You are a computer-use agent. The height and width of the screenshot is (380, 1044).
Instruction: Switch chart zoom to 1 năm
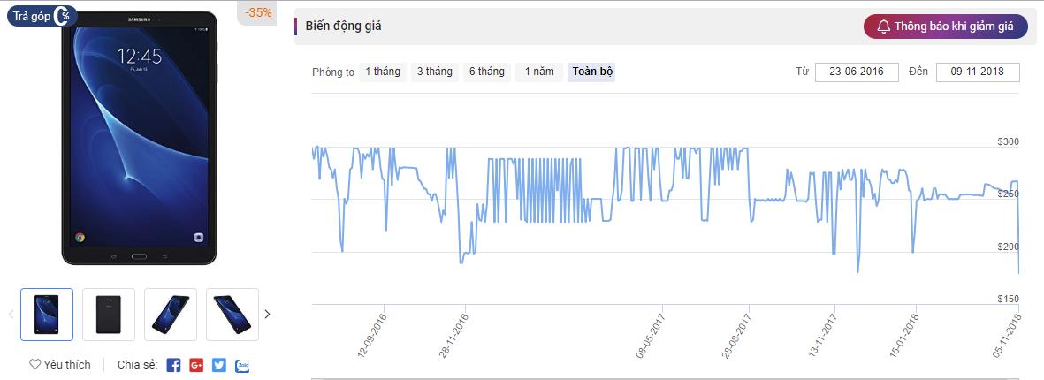click(x=539, y=72)
